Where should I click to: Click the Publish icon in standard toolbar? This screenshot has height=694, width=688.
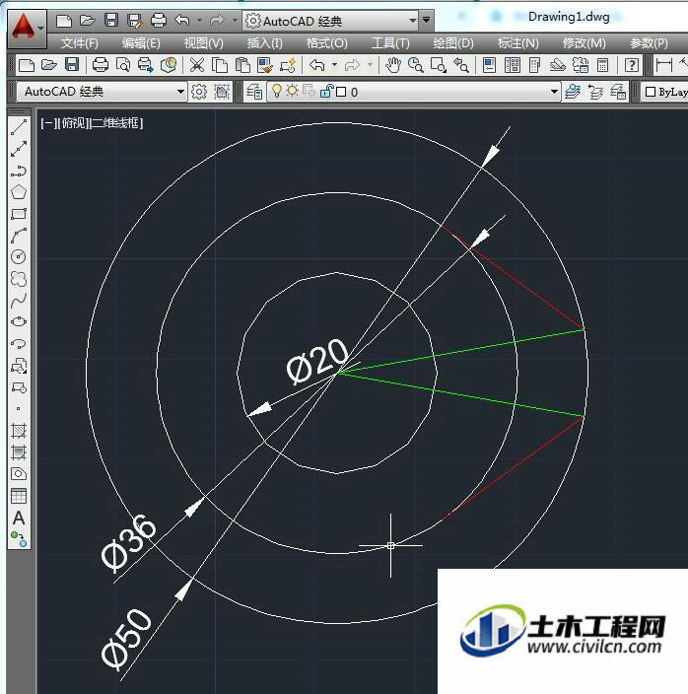146,65
